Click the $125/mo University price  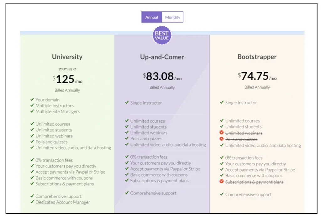point(67,79)
